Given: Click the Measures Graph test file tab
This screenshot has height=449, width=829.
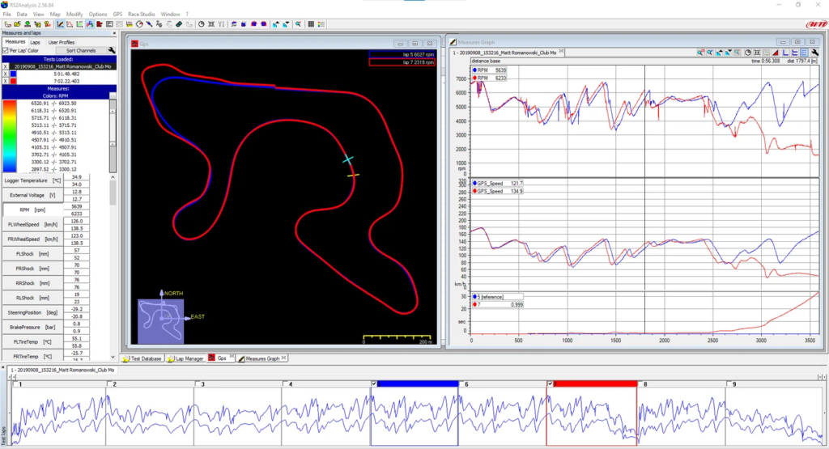Looking at the screenshot, I should [508, 53].
